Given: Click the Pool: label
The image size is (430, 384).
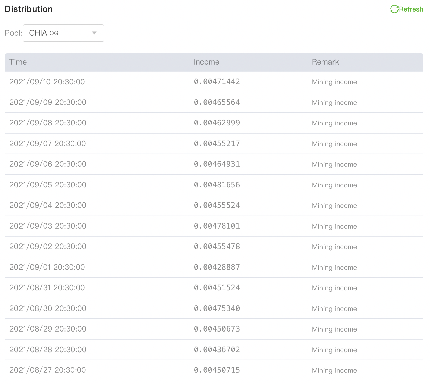Looking at the screenshot, I should point(14,33).
